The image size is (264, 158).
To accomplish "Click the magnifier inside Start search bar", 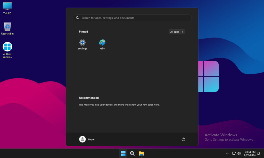I will click(x=78, y=18).
